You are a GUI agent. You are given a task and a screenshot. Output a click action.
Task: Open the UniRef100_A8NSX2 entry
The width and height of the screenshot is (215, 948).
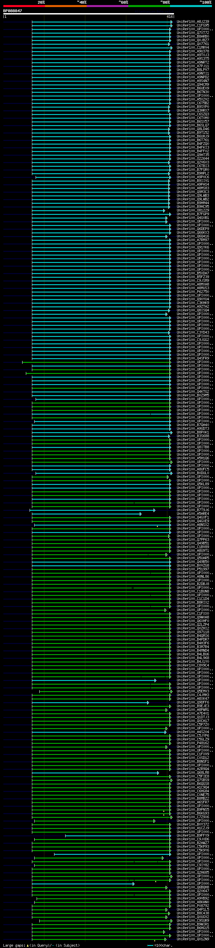pyautogui.click(x=193, y=525)
